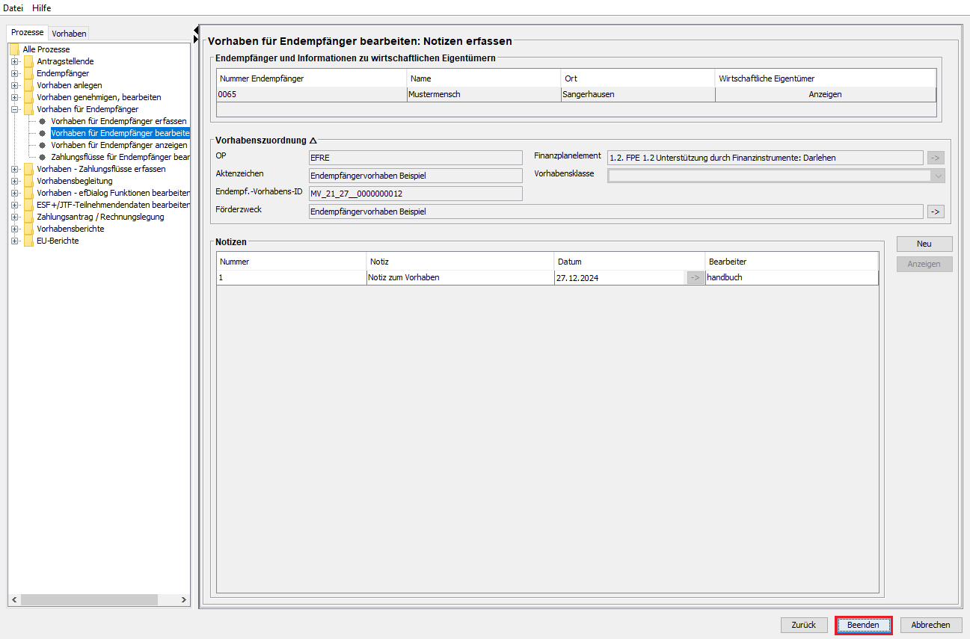Screen dimensions: 970x639
Task: Expand ESF+/JTF-Teilnehmendendaten bearbeiten node
Action: point(14,205)
